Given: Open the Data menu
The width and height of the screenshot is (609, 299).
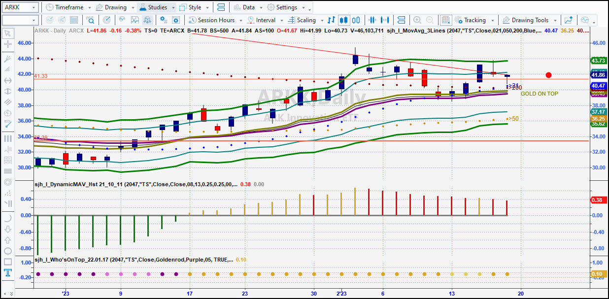Looking at the screenshot, I should tap(247, 7).
